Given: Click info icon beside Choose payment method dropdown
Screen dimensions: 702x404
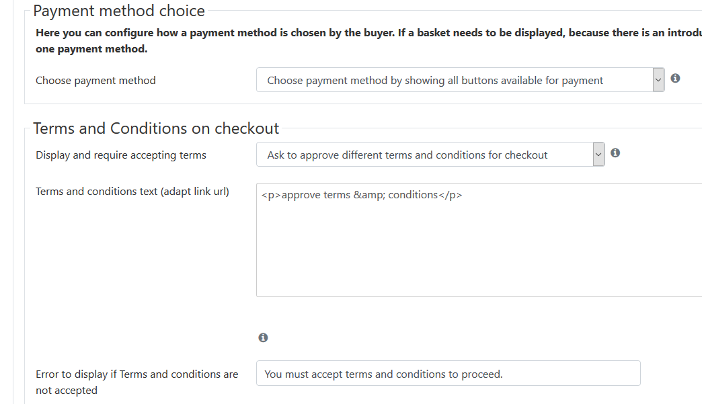Looking at the screenshot, I should click(675, 78).
